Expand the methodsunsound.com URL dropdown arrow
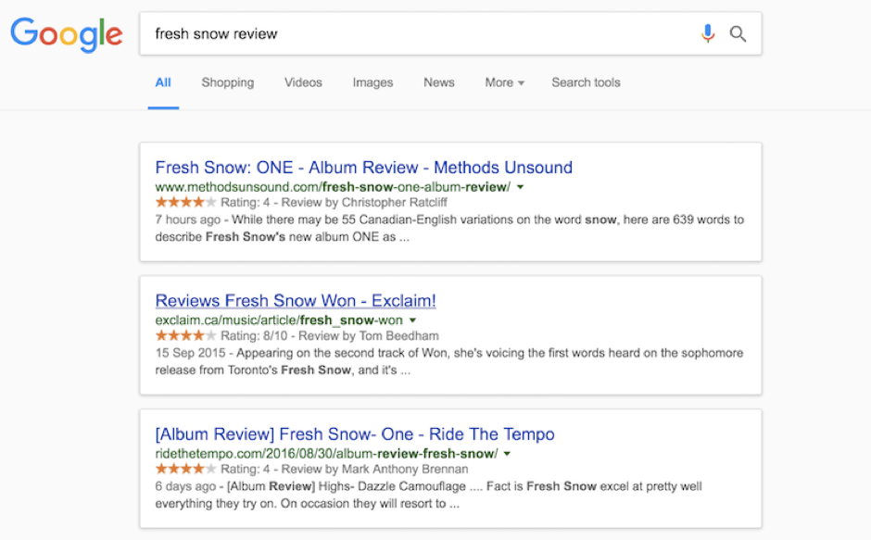 (x=521, y=187)
